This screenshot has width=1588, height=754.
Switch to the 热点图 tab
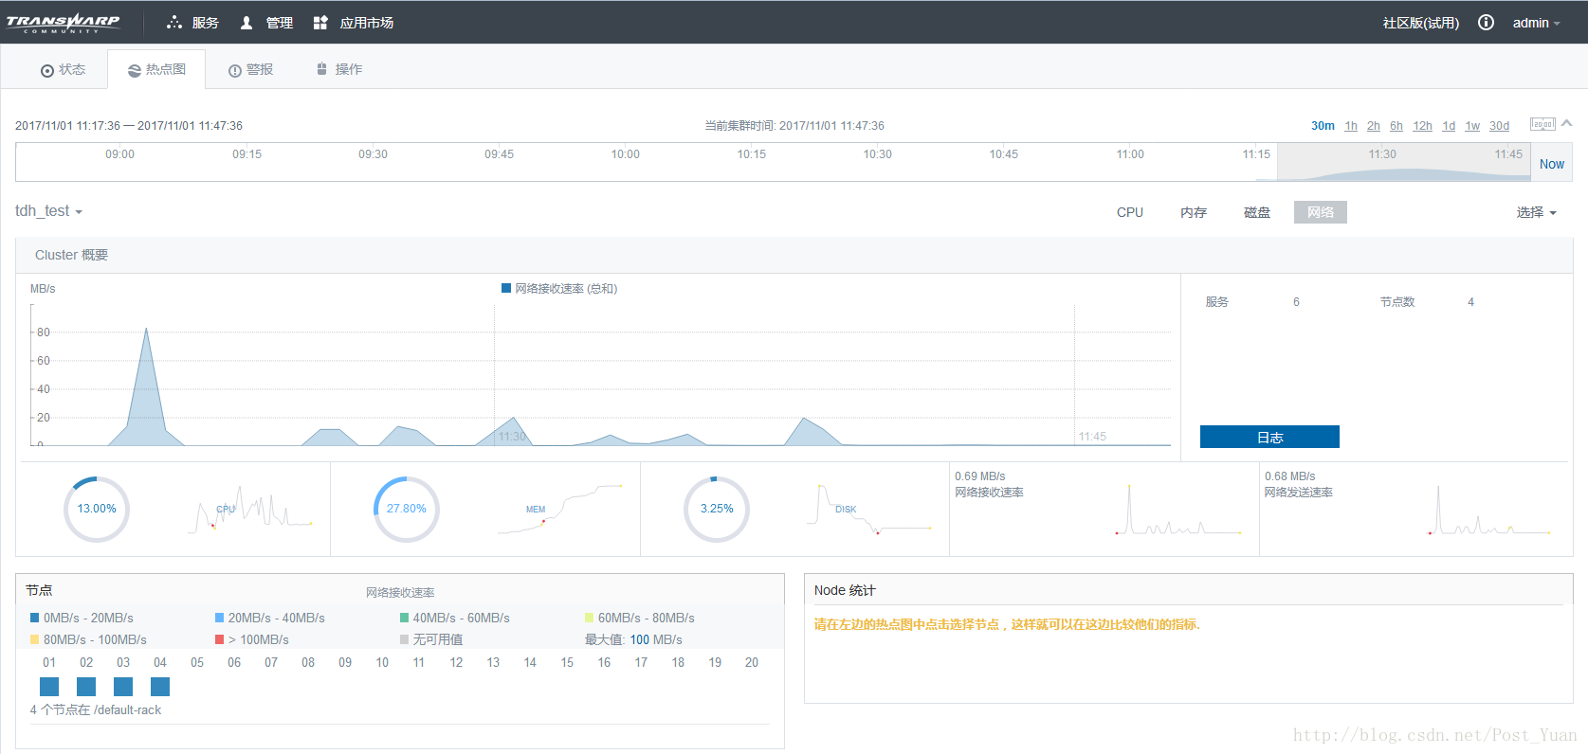[x=156, y=70]
